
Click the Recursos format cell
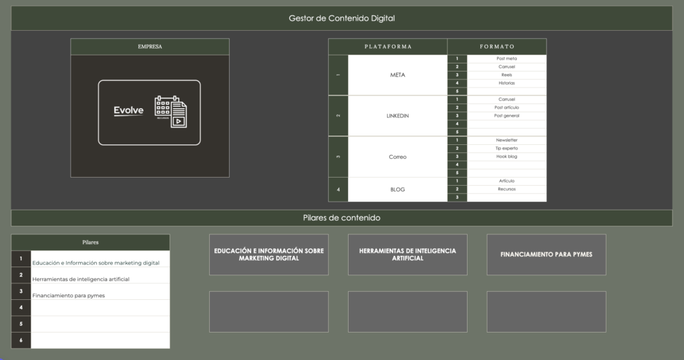pyautogui.click(x=506, y=189)
